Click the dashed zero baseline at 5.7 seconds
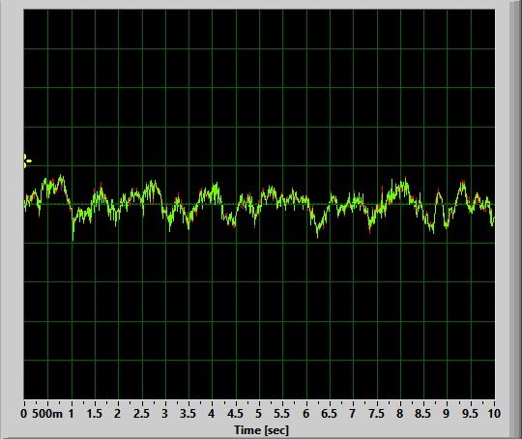The height and width of the screenshot is (439, 522). (x=292, y=204)
